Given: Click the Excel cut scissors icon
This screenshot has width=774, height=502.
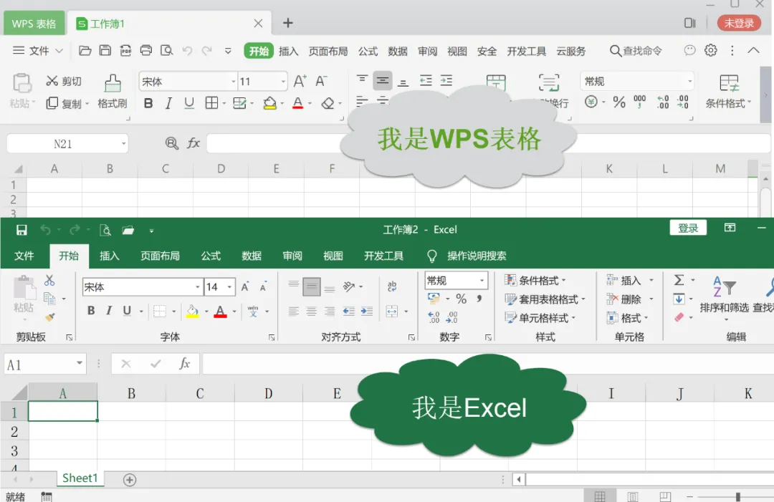Looking at the screenshot, I should pyautogui.click(x=49, y=280).
